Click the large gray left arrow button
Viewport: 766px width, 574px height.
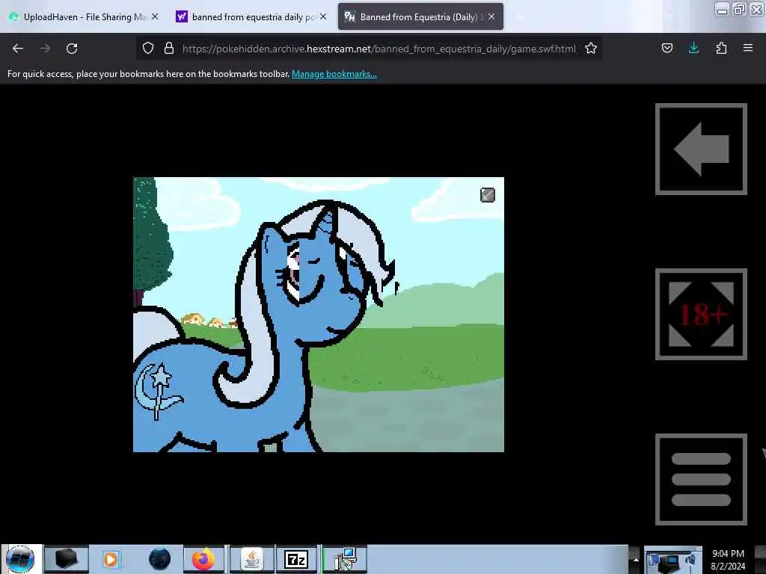pyautogui.click(x=701, y=149)
